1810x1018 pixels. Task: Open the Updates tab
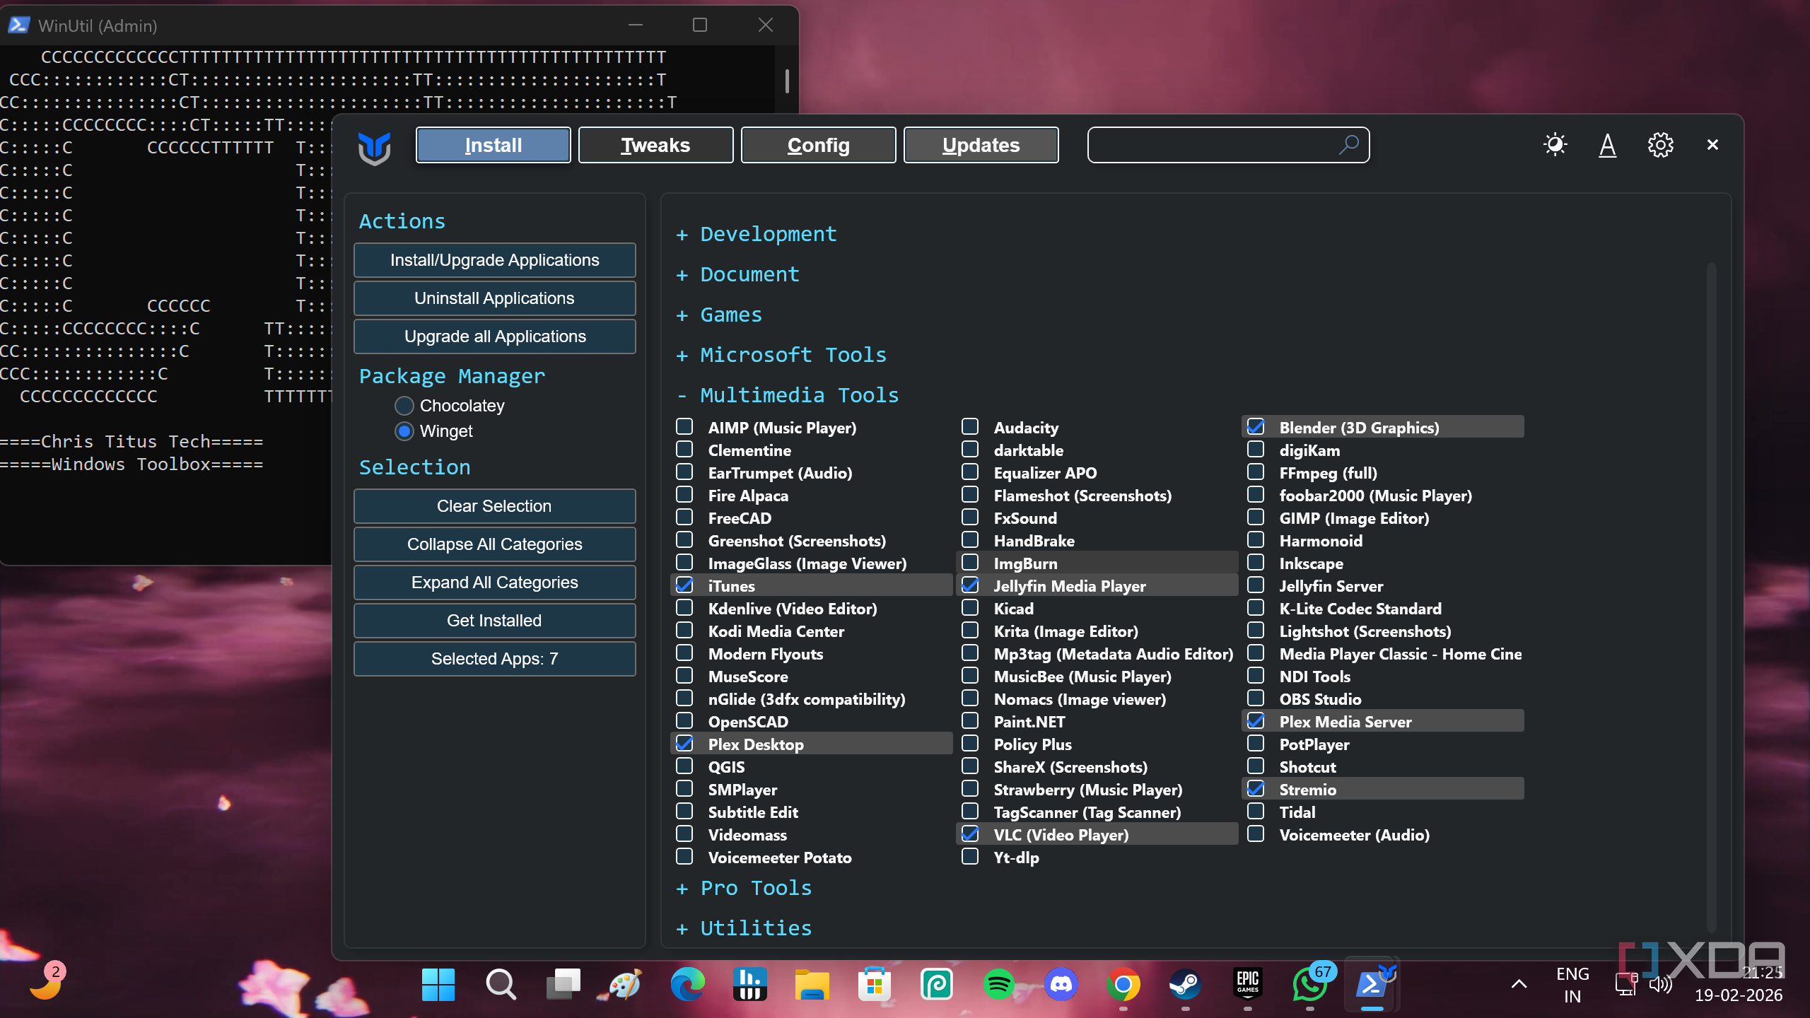click(981, 145)
